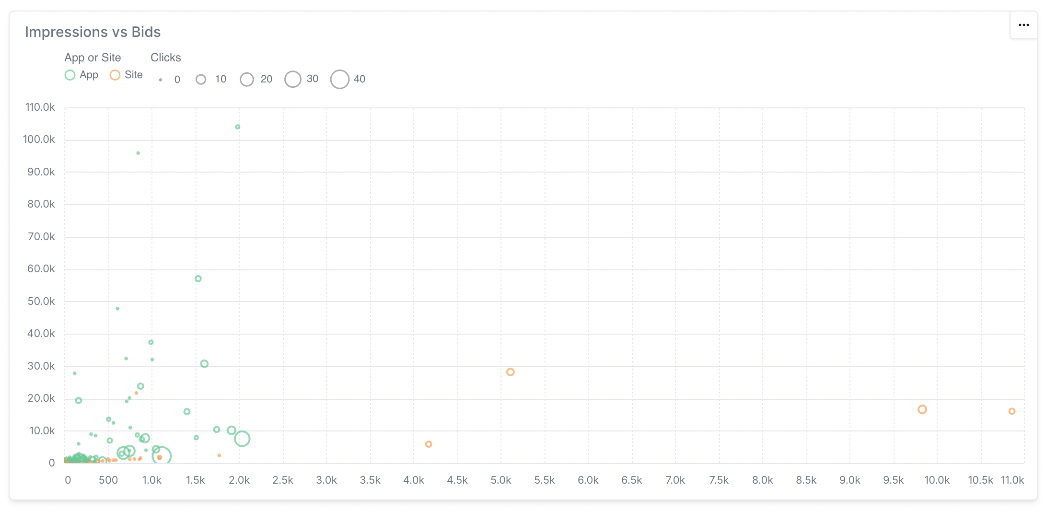Screen dimensions: 1046x511
Task: Click the orange bubble near 5.0k bids
Action: [x=511, y=372]
